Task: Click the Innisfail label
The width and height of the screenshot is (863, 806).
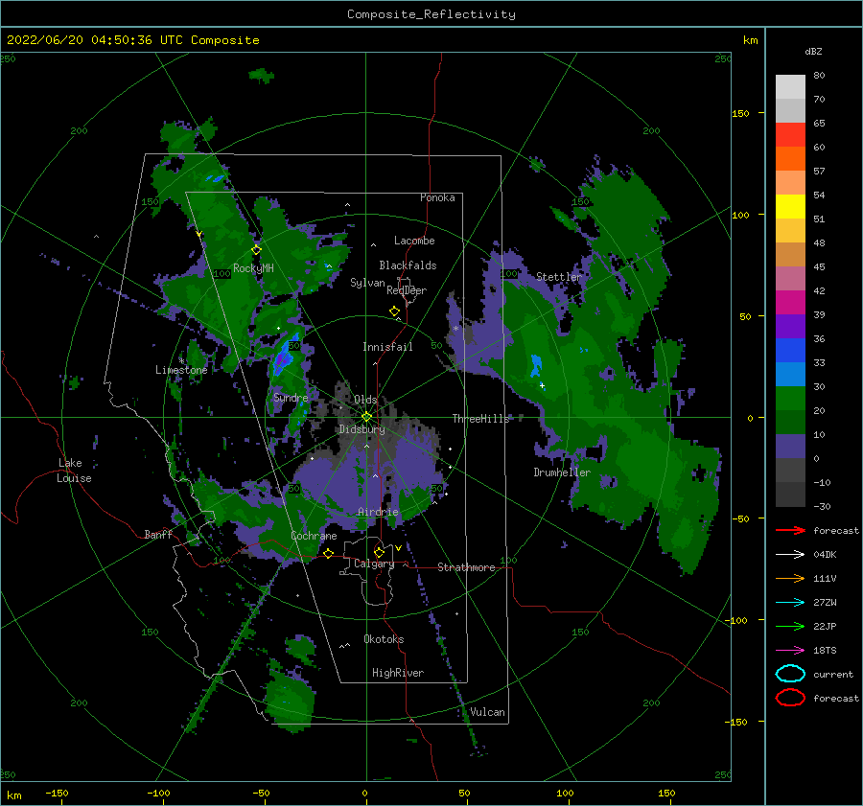Action: coord(387,347)
